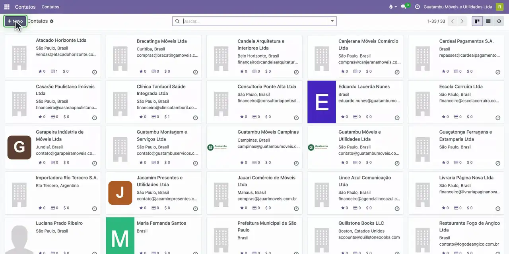Viewport: 509px width, 254px height.
Task: Click 'Belo Horizonte, Brasil' location text
Action: coord(258,56)
